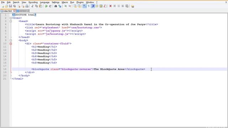Screen dimensions: 228x128
Task: Click the Close document toolbar icon
Action: 19,6
